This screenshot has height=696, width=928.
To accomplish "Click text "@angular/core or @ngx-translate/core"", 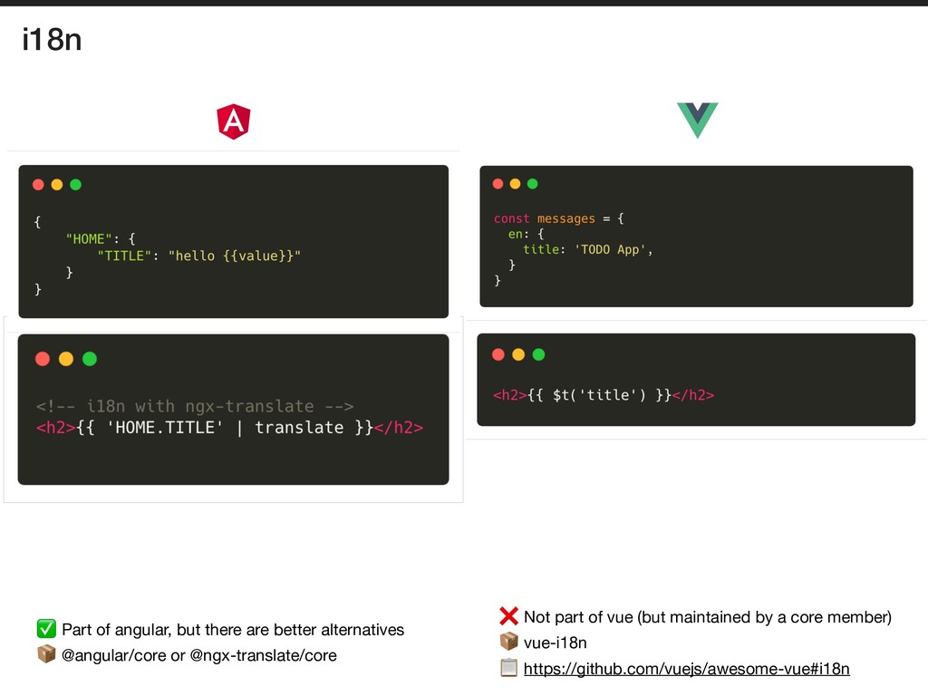I will (x=199, y=655).
